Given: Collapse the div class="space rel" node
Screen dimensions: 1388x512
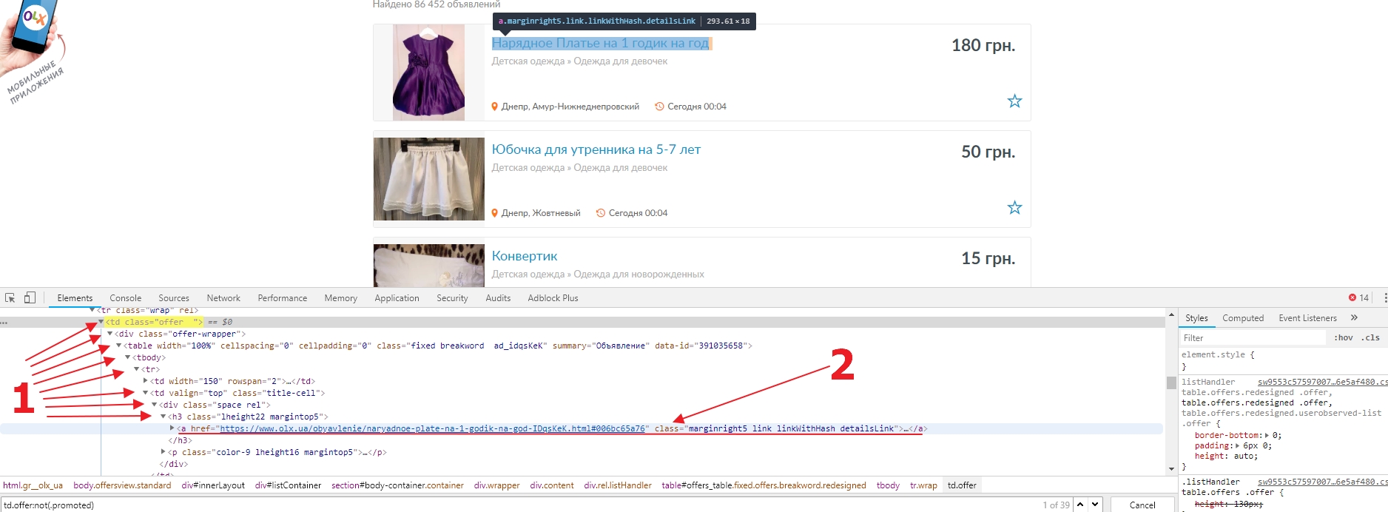Looking at the screenshot, I should pyautogui.click(x=154, y=405).
